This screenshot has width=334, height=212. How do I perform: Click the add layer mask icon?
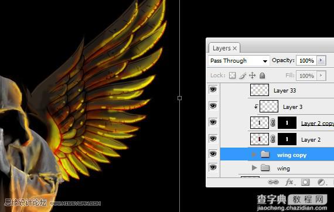coord(305,182)
